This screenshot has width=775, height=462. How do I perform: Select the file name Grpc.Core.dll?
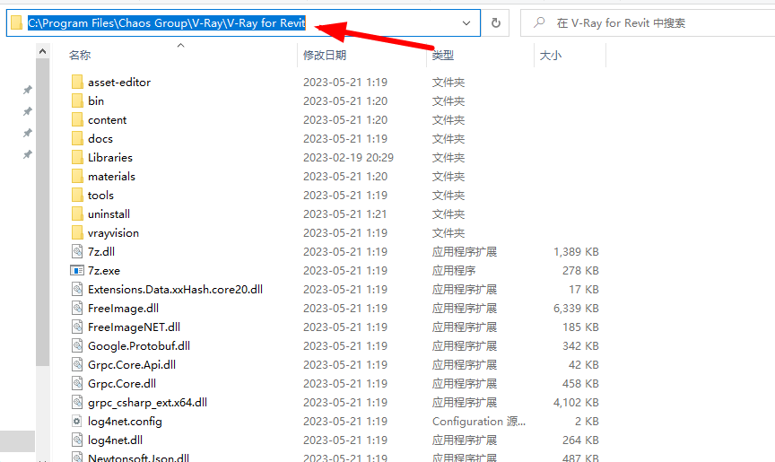[122, 383]
